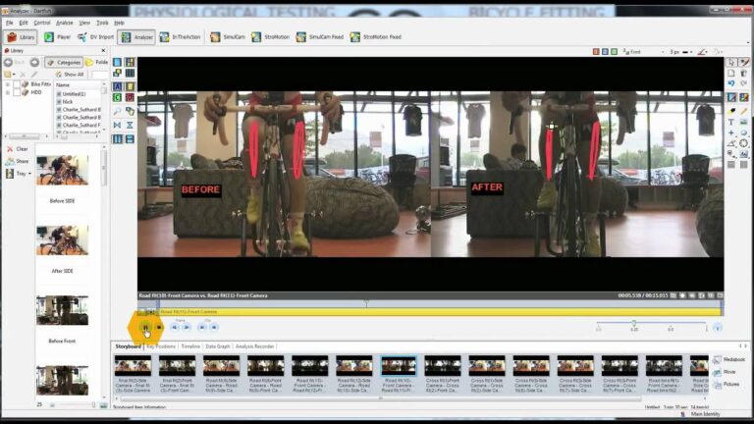
Task: Pause video with the playback button
Action: pyautogui.click(x=145, y=327)
